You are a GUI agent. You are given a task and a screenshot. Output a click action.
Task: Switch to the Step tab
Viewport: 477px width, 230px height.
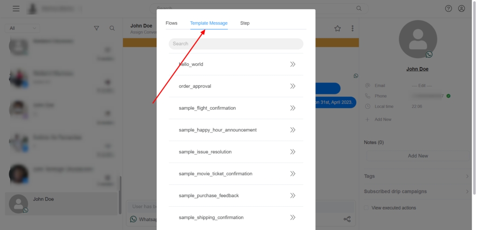pos(245,23)
